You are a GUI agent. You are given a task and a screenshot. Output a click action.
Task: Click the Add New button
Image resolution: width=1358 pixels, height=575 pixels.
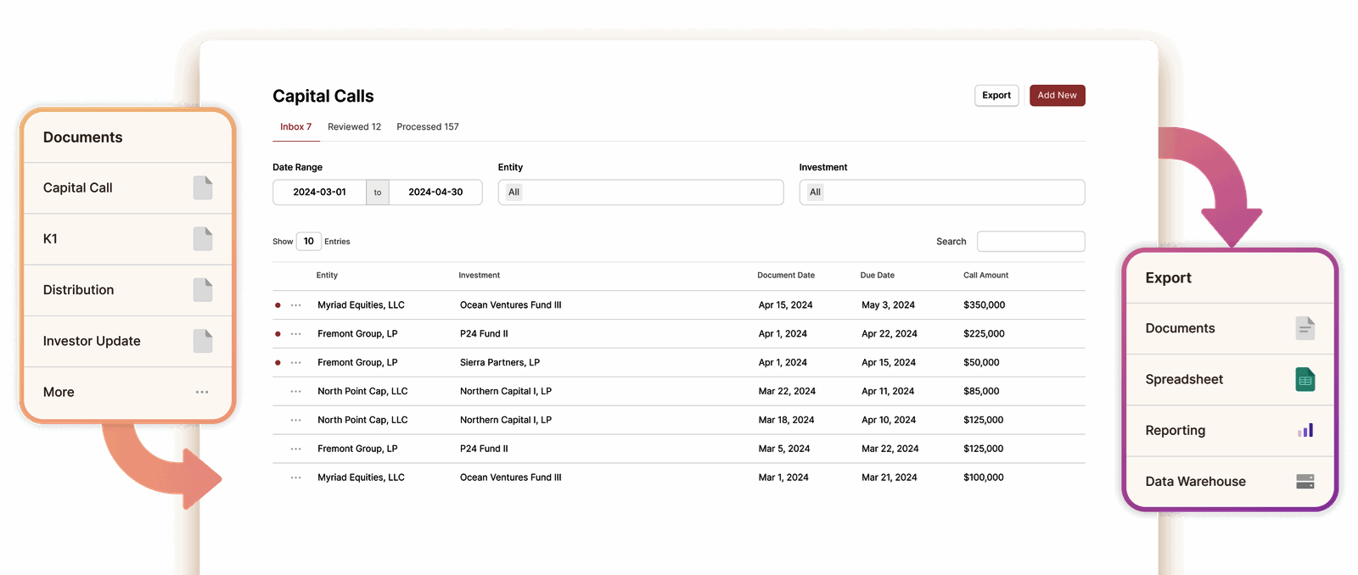click(1058, 96)
